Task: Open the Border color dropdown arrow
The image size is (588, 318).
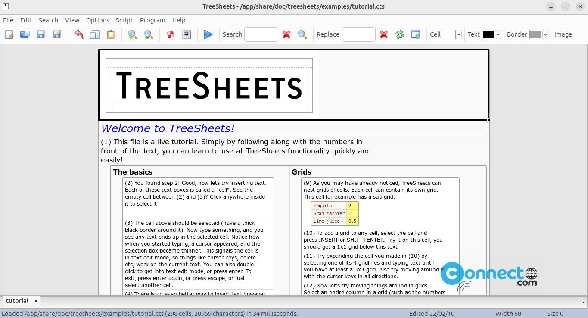Action: coord(545,34)
